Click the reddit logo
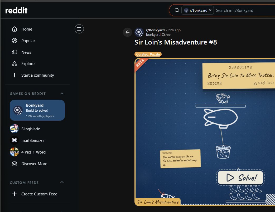This screenshot has height=212, width=275. click(16, 11)
